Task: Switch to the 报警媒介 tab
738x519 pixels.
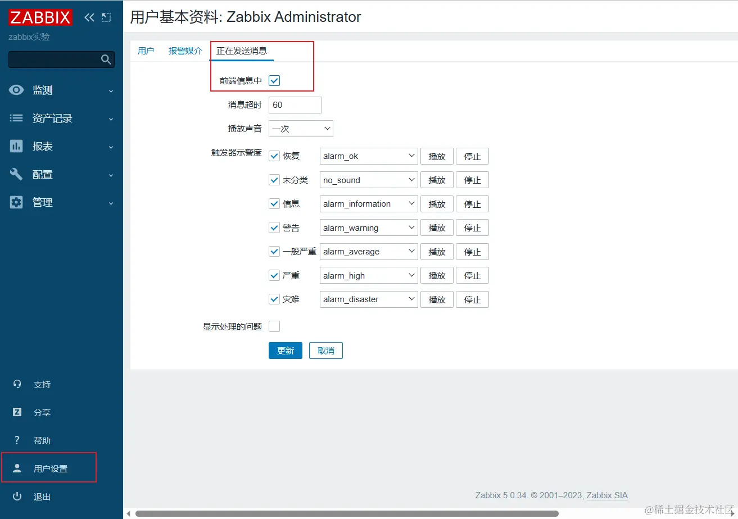Action: tap(185, 51)
